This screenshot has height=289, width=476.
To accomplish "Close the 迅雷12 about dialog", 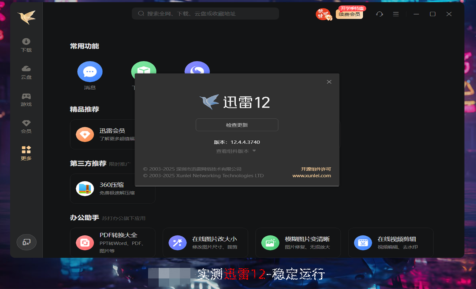I will point(329,82).
